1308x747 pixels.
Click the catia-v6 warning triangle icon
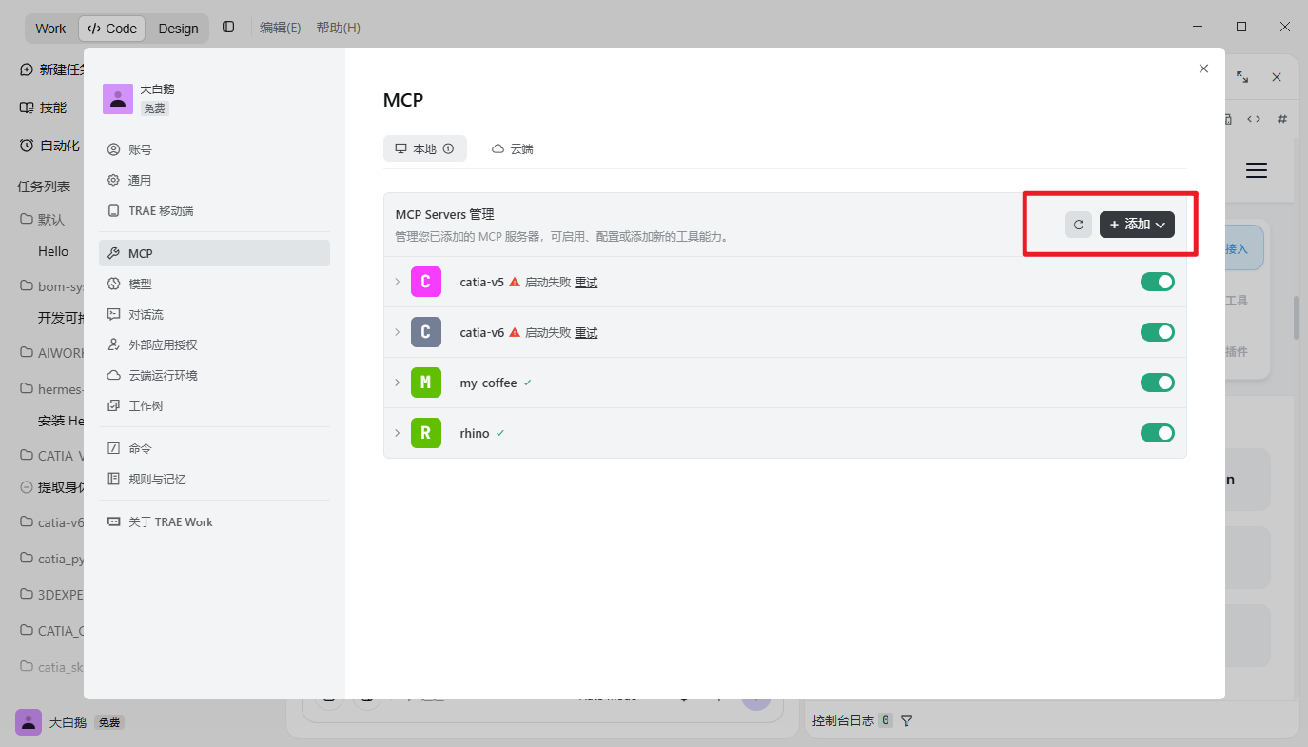[x=515, y=332]
